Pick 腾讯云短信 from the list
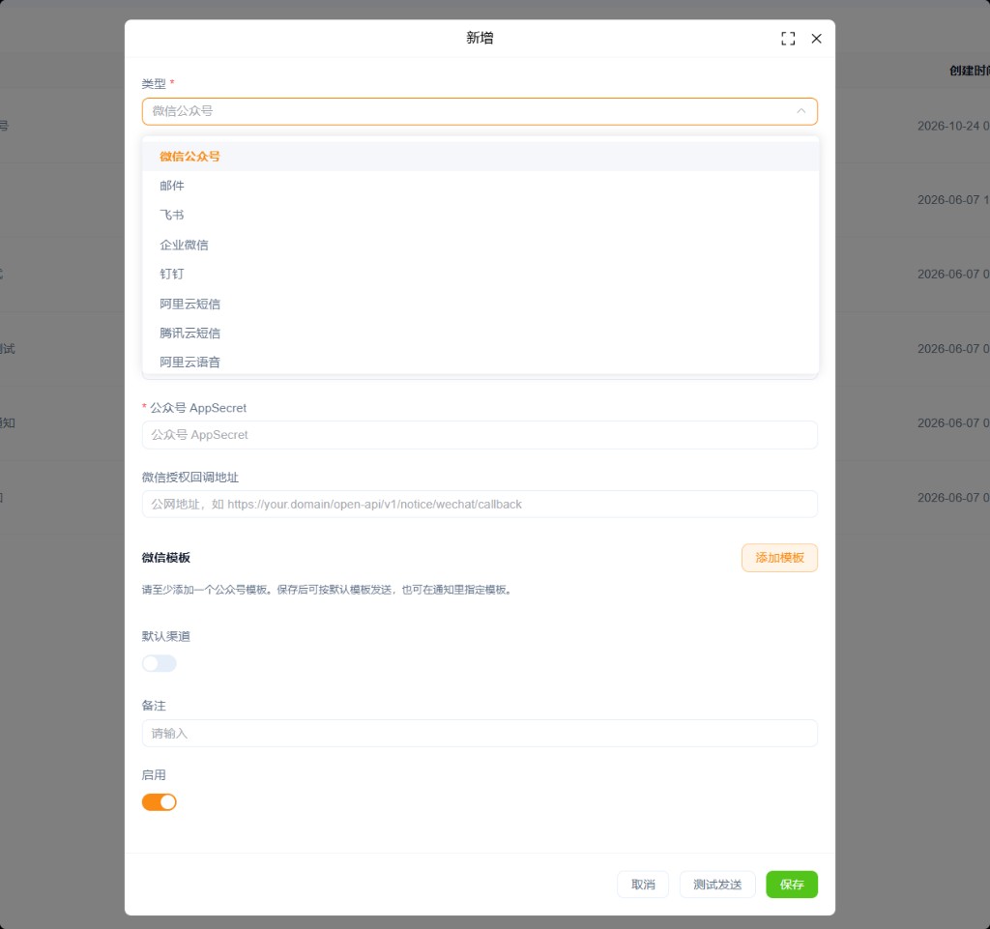This screenshot has width=990, height=929. [x=480, y=334]
